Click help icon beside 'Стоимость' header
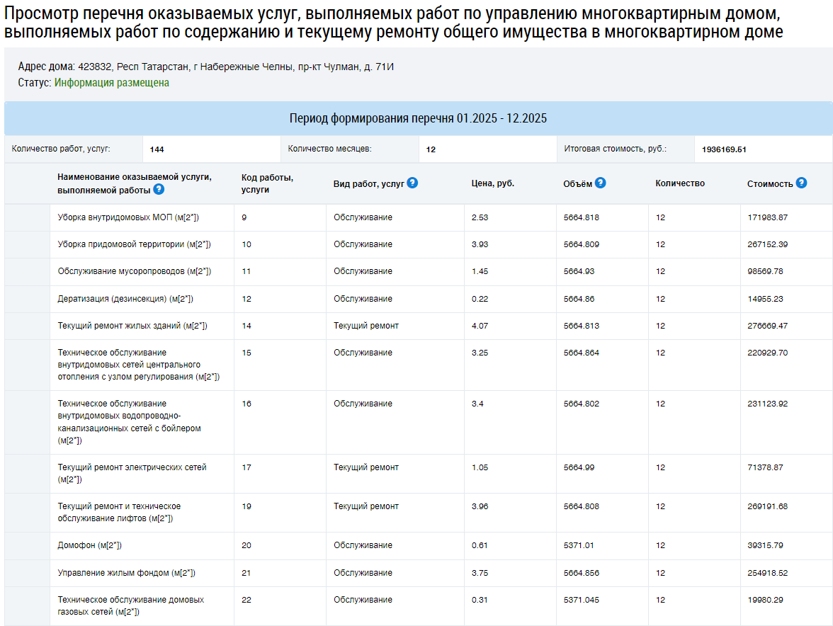This screenshot has width=833, height=626. click(x=801, y=183)
